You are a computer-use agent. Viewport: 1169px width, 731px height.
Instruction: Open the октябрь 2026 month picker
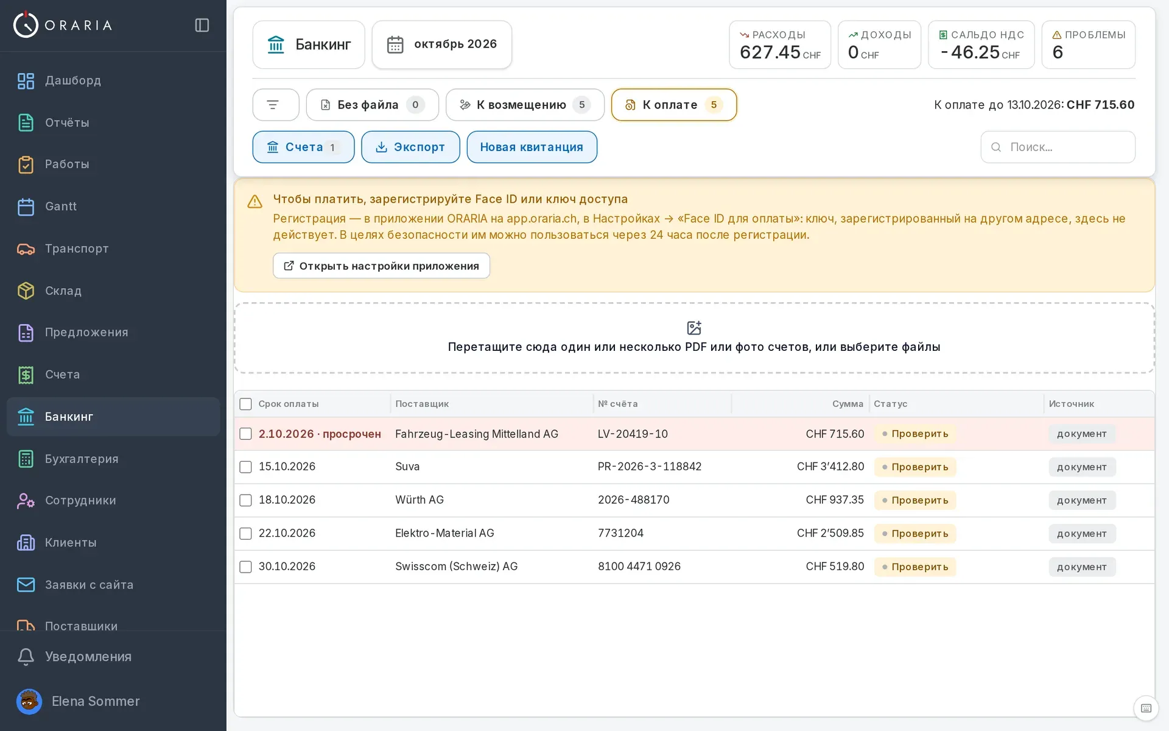point(442,44)
